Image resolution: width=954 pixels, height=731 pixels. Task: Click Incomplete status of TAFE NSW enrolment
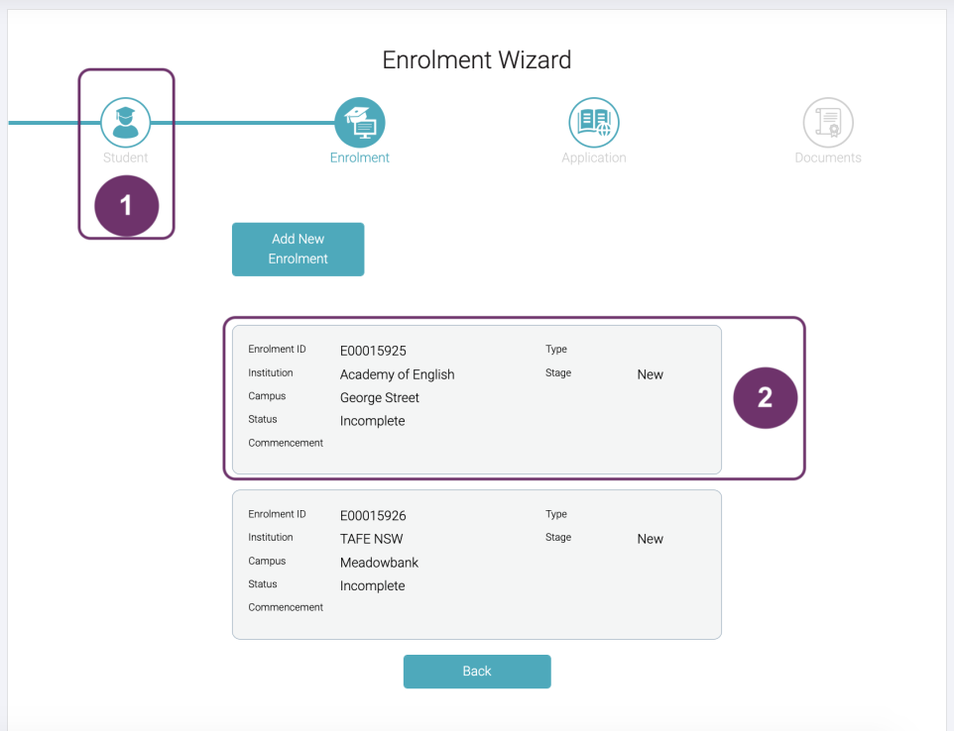pos(372,585)
